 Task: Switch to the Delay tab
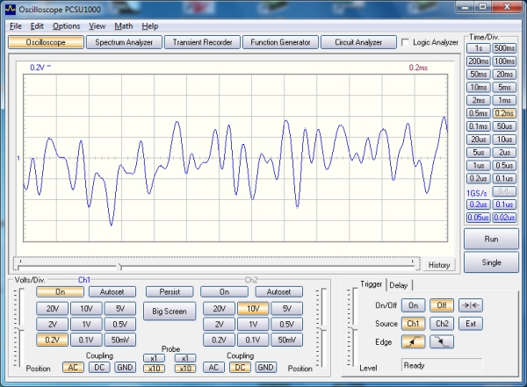point(398,284)
